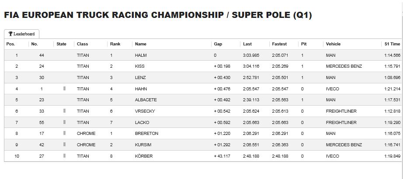Select the KISS driver name
Image resolution: width=403 pixels, height=179 pixels.
[140, 66]
